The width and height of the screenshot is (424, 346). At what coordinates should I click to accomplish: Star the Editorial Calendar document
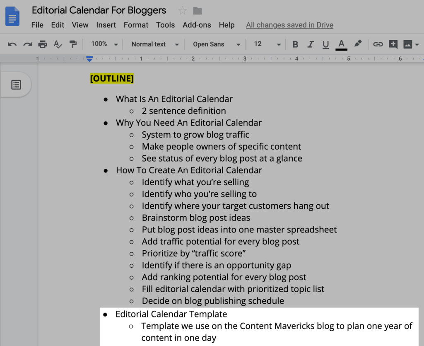183,11
